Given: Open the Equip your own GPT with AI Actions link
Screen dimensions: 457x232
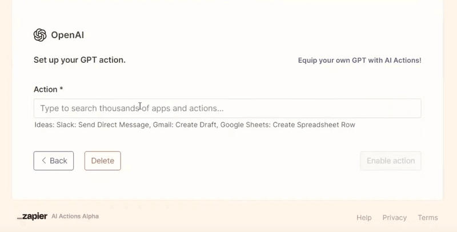Looking at the screenshot, I should [359, 61].
